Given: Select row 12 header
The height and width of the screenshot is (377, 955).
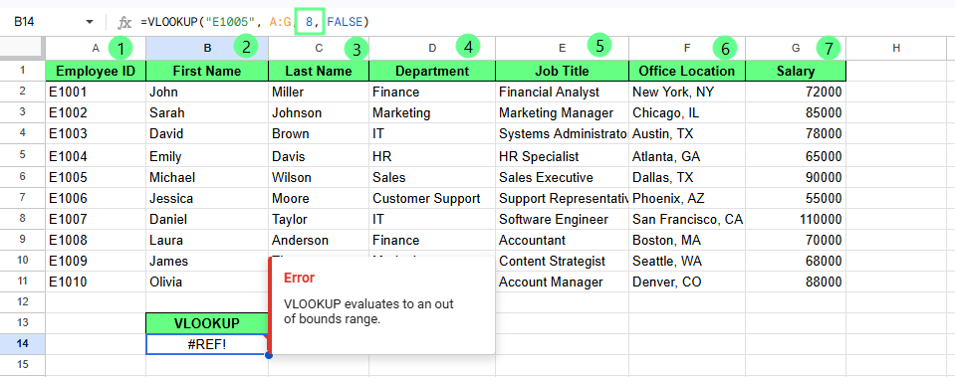Looking at the screenshot, I should pyautogui.click(x=23, y=301).
